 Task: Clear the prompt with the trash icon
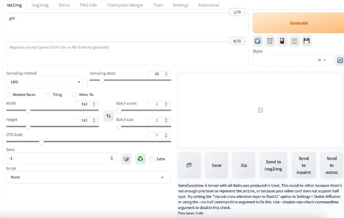click(270, 41)
